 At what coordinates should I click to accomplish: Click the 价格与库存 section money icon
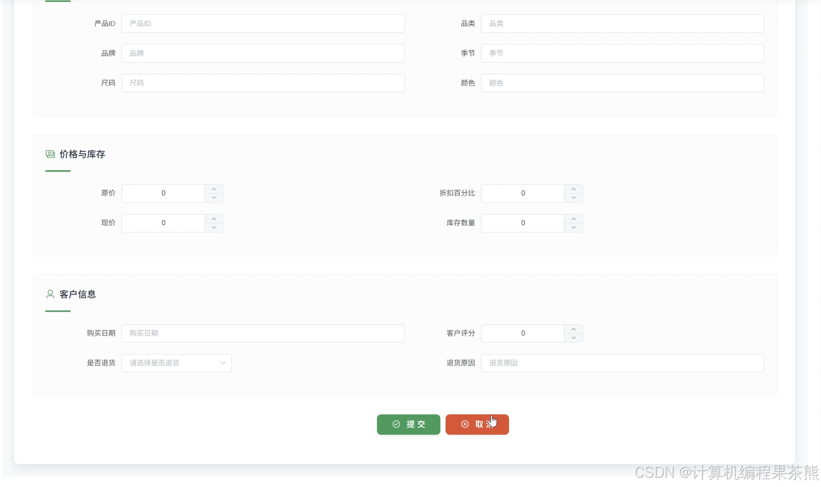tap(50, 154)
